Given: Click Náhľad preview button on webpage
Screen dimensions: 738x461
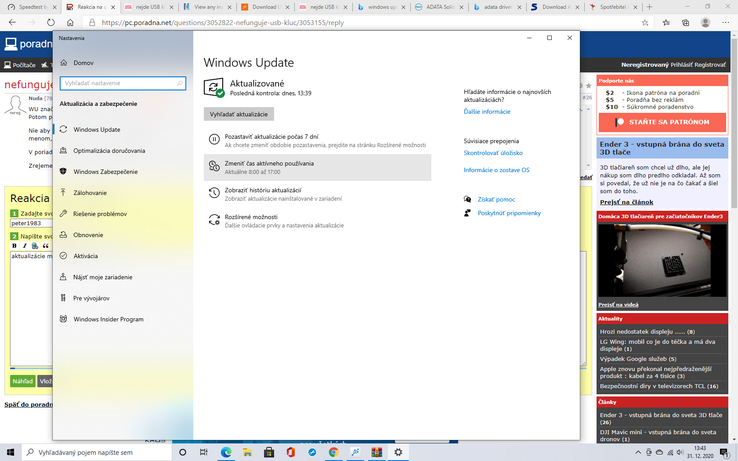Looking at the screenshot, I should 22,381.
